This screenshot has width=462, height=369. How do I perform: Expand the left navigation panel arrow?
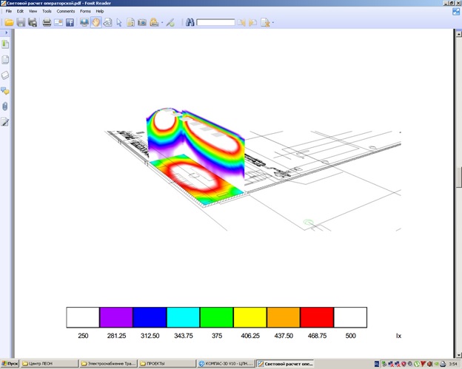click(6, 33)
